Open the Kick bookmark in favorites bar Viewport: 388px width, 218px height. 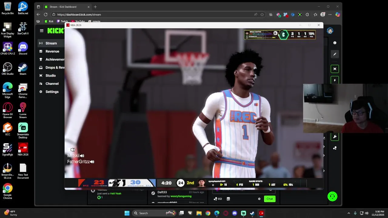tap(49, 21)
